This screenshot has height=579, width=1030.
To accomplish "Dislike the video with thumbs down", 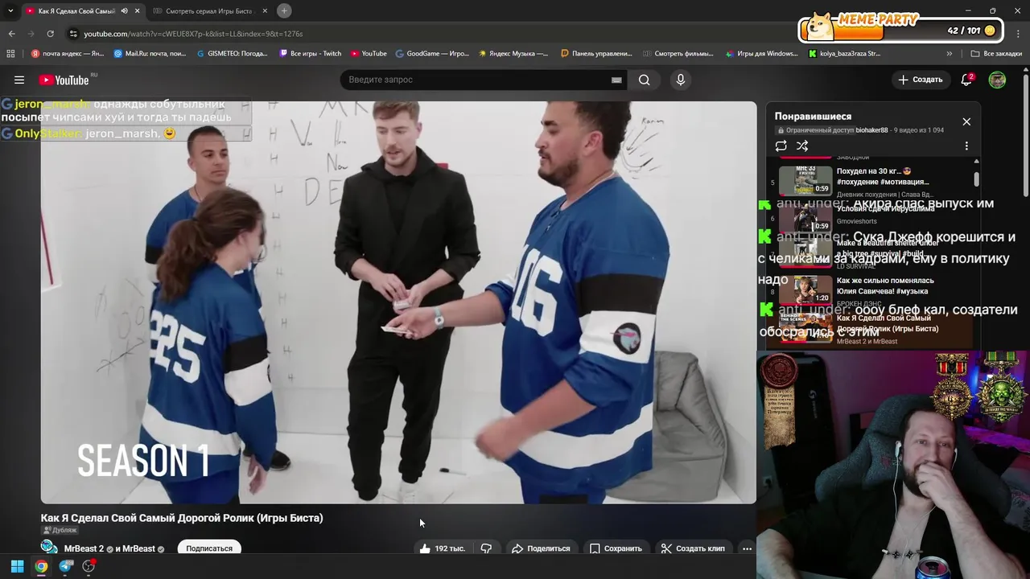I will tap(486, 548).
